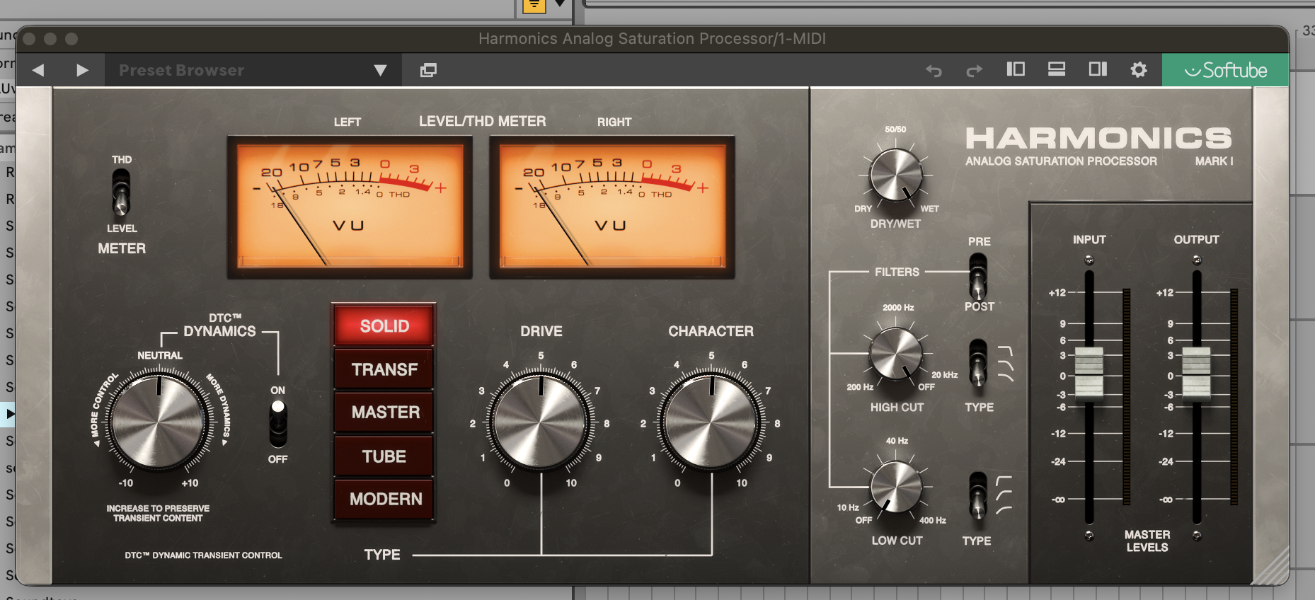Image resolution: width=1315 pixels, height=600 pixels.
Task: Click the 'HARMONICS' logo title
Action: point(1098,138)
